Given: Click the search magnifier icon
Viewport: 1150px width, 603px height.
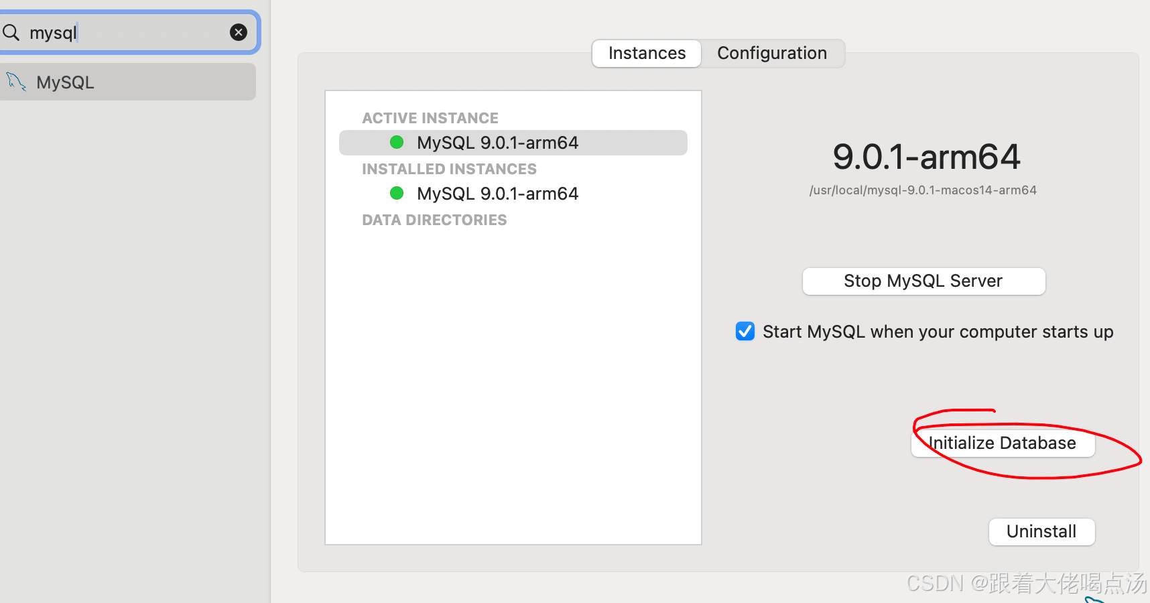Looking at the screenshot, I should tap(11, 32).
